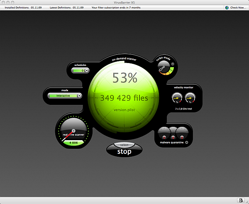Click the 'malware quarantine' label
Screen dimensions: 249x204
click(x=172, y=143)
